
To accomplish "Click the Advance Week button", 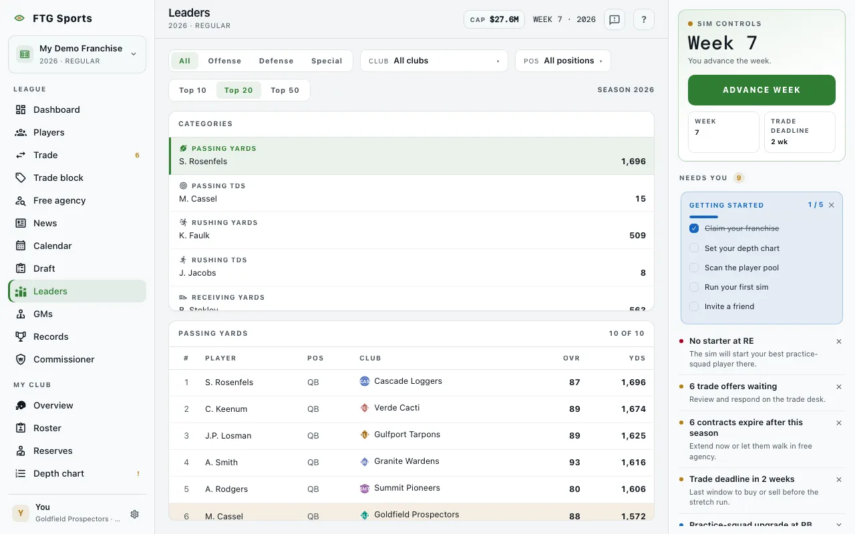I will tap(761, 90).
